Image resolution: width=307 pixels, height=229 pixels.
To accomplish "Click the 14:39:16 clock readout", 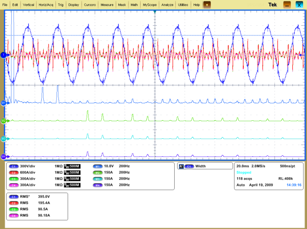I will click(294, 185).
